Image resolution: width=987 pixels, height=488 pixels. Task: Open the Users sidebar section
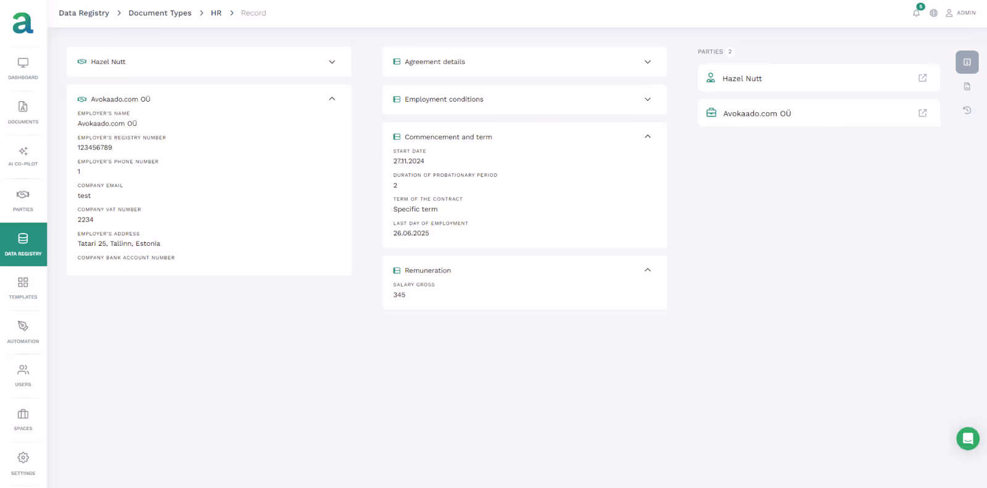pyautogui.click(x=23, y=375)
